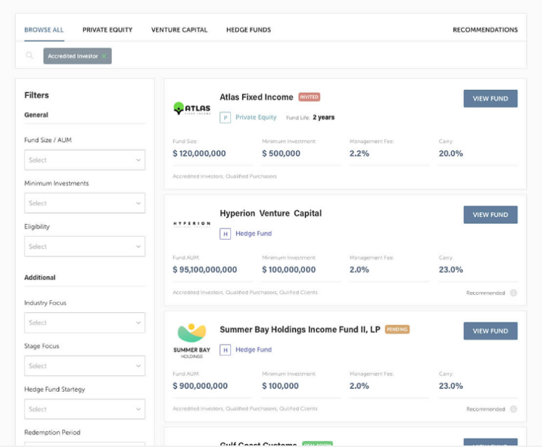This screenshot has height=447, width=542.
Task: Click Hyperion's Hedge Fund H badge icon
Action: tap(225, 234)
